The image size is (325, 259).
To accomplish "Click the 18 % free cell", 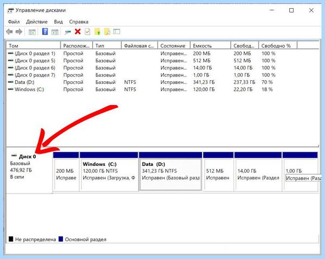I will 267,89.
